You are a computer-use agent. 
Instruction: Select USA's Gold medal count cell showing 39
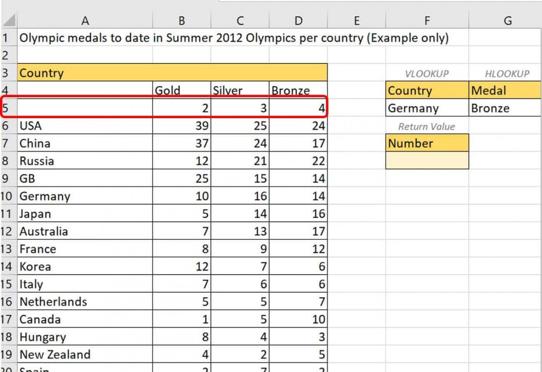(182, 126)
